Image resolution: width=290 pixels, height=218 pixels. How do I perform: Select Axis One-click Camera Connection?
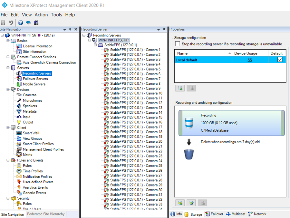point(49,62)
